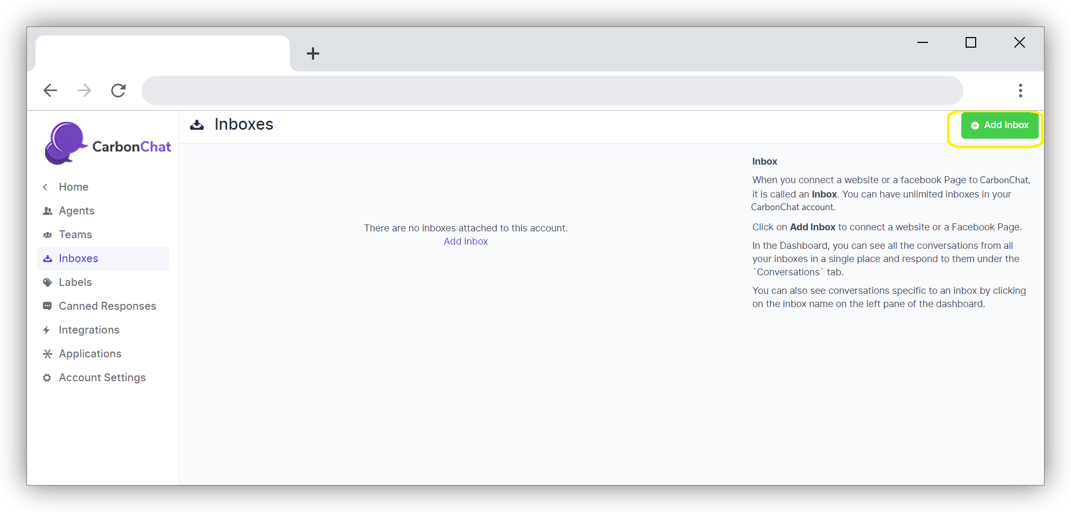The width and height of the screenshot is (1071, 512).
Task: Click the Teams group icon in sidebar
Action: pyautogui.click(x=48, y=235)
